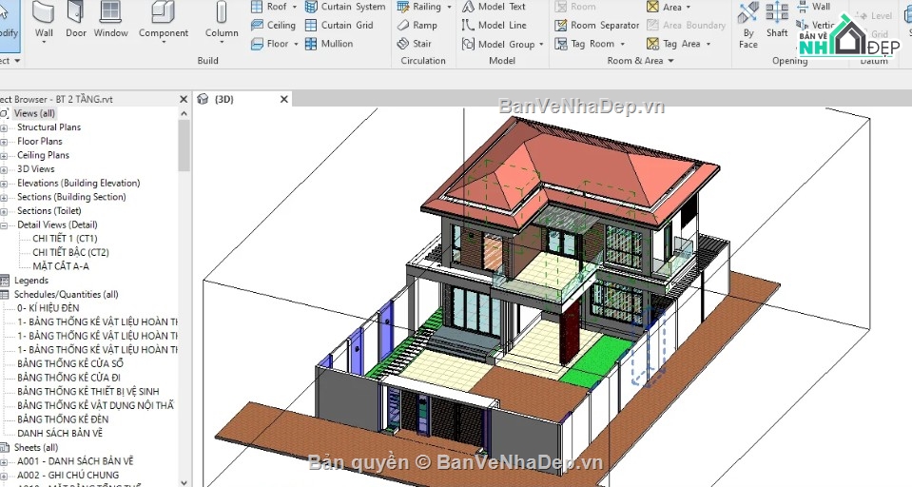Open DANH SÁCH BẢN VẼ schedule

[x=60, y=434]
